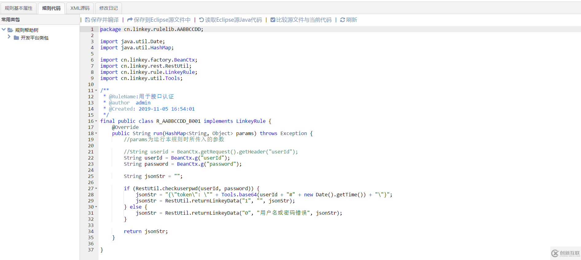The image size is (581, 260).
Task: Click the 用户名或密码错误 error line
Action: click(x=239, y=213)
